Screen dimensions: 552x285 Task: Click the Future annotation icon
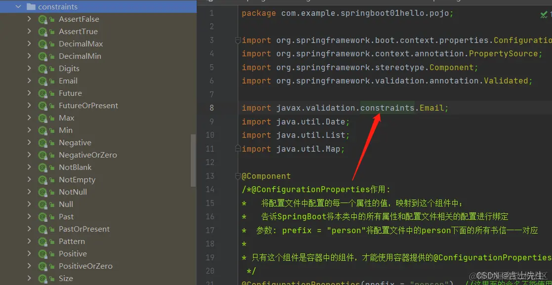[x=42, y=93]
